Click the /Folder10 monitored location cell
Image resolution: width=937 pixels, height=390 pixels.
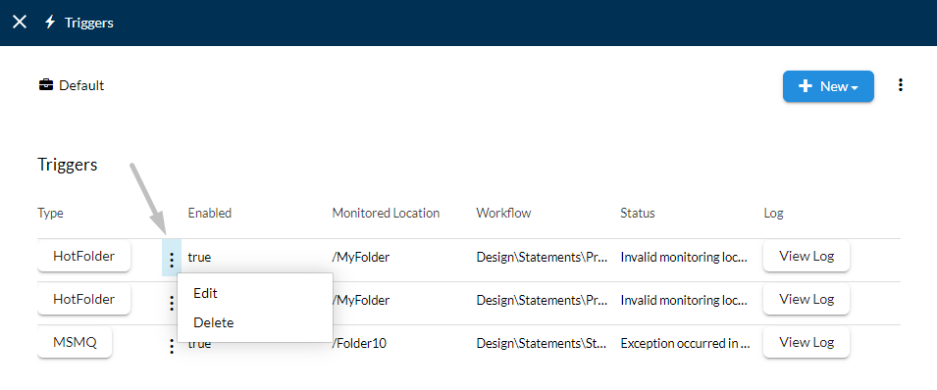359,344
